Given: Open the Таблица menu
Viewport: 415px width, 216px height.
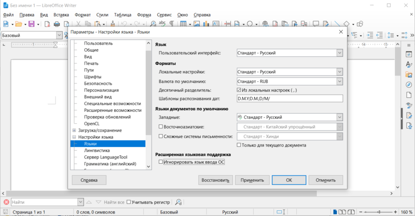Looking at the screenshot, I should (122, 15).
